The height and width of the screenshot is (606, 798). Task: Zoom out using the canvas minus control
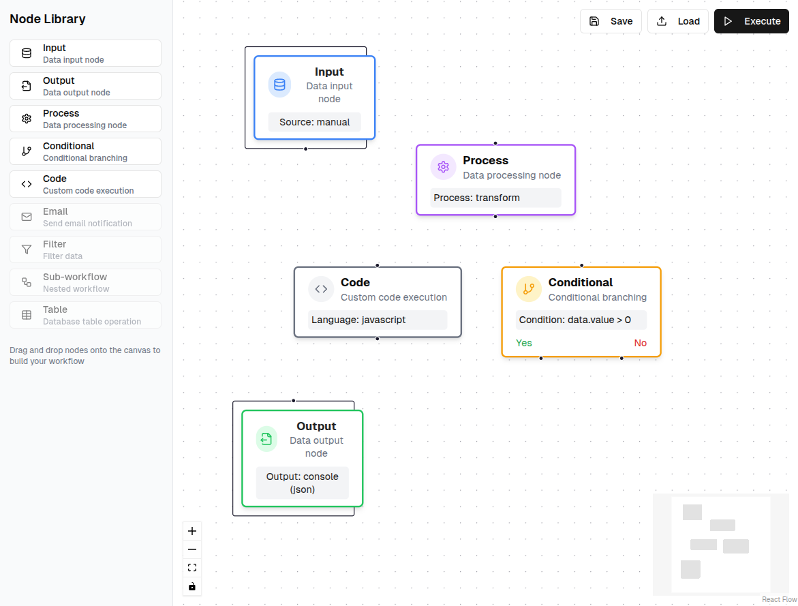(192, 549)
